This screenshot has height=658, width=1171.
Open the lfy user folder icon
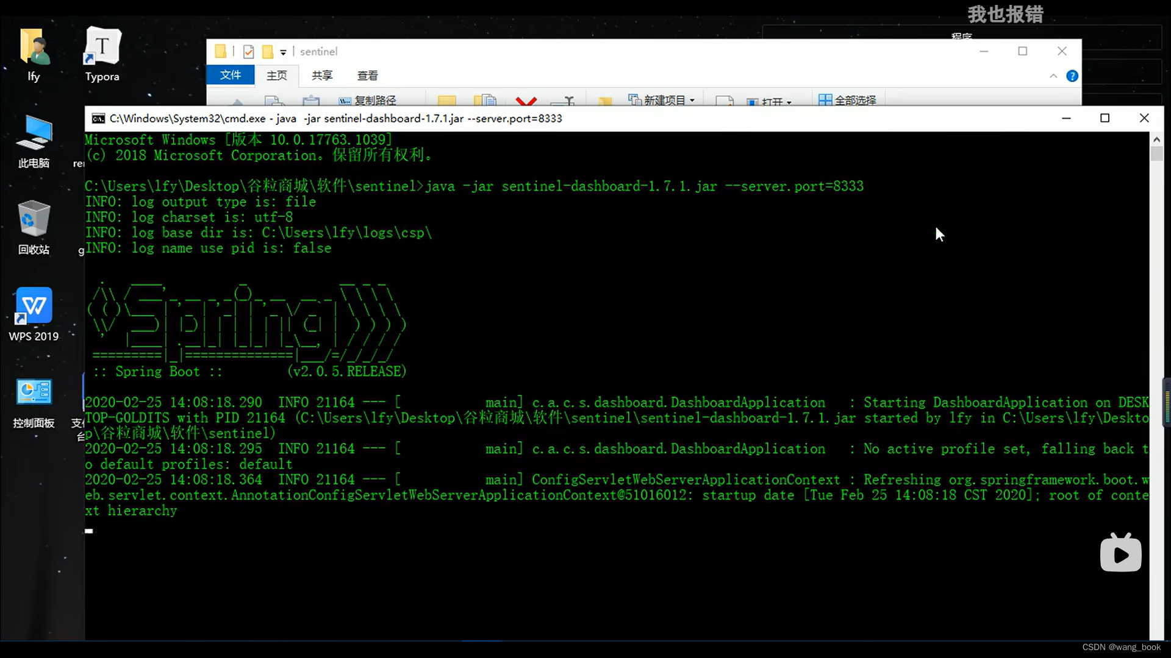[x=34, y=48]
